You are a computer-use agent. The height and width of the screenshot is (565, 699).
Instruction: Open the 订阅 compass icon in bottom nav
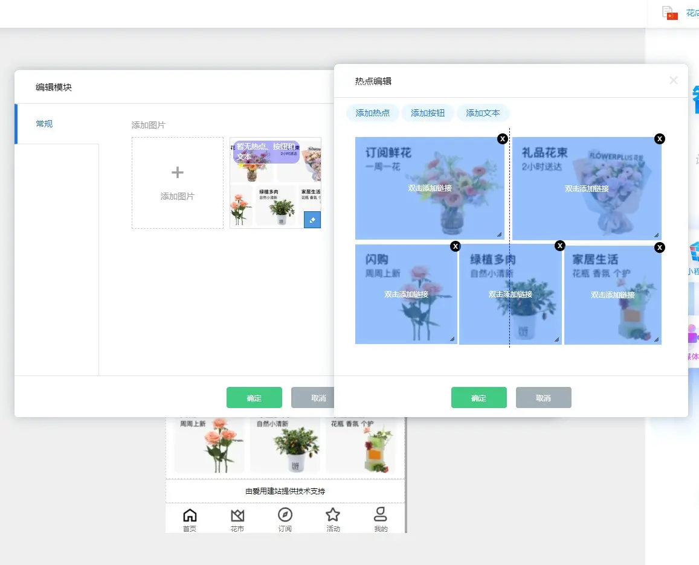(285, 515)
